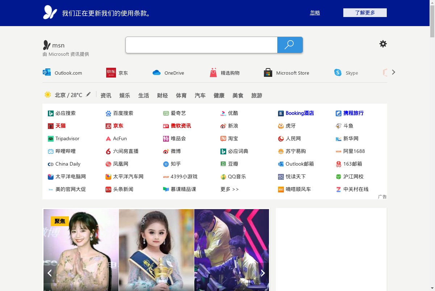Open 斗鱼 link
Image resolution: width=435 pixels, height=291 pixels.
pos(344,126)
